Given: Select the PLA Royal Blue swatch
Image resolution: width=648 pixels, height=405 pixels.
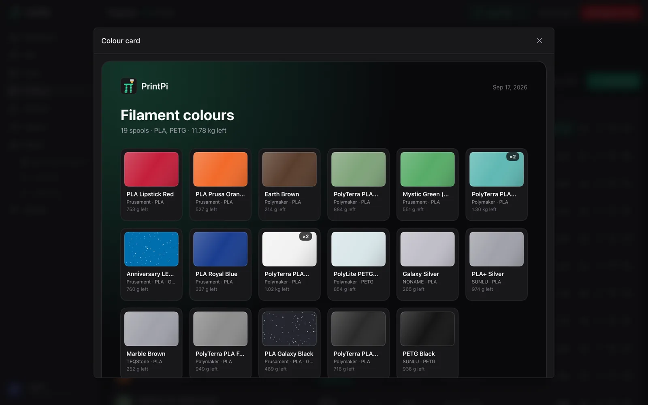Looking at the screenshot, I should click(x=220, y=249).
